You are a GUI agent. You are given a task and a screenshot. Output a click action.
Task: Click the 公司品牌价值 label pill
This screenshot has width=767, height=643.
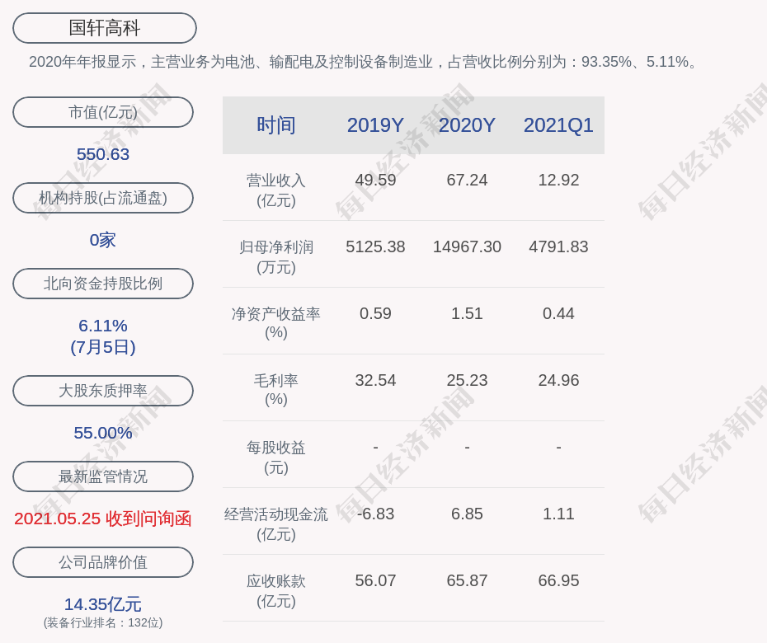[103, 562]
